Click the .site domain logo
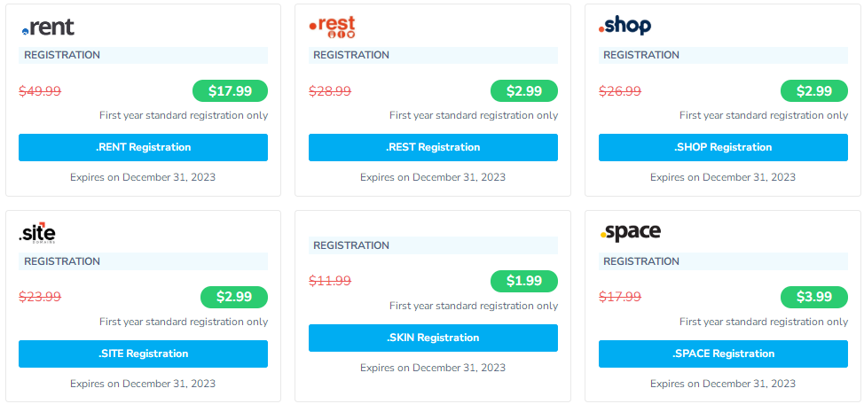 38,233
